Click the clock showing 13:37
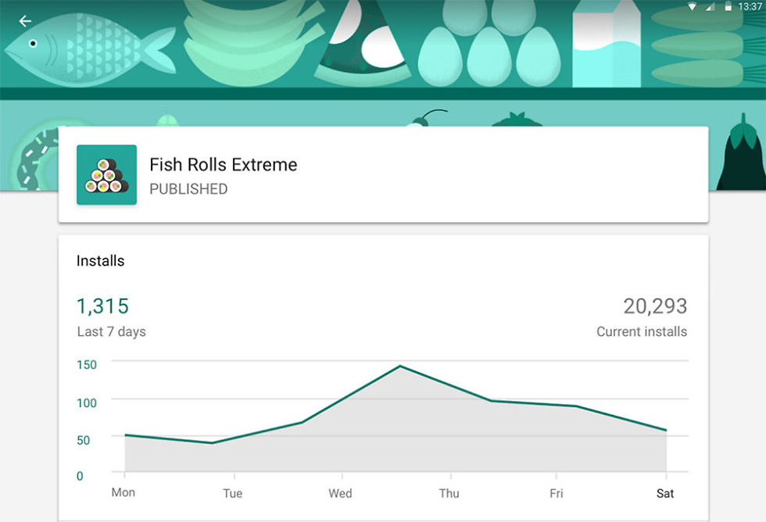The height and width of the screenshot is (522, 766). (x=750, y=7)
